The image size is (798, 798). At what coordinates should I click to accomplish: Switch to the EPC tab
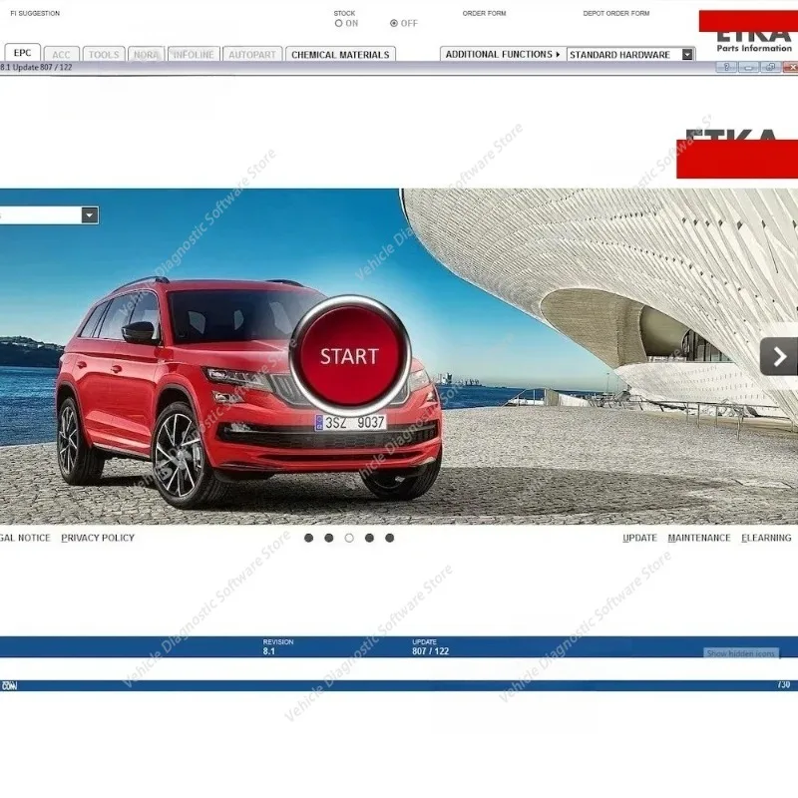22,53
